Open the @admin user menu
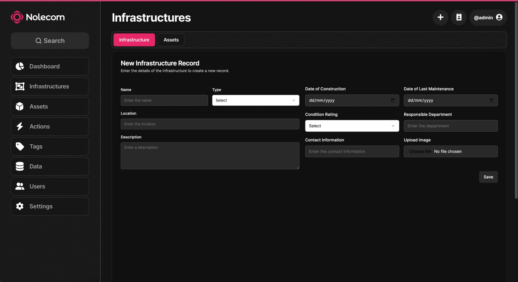The width and height of the screenshot is (518, 282). (x=488, y=18)
